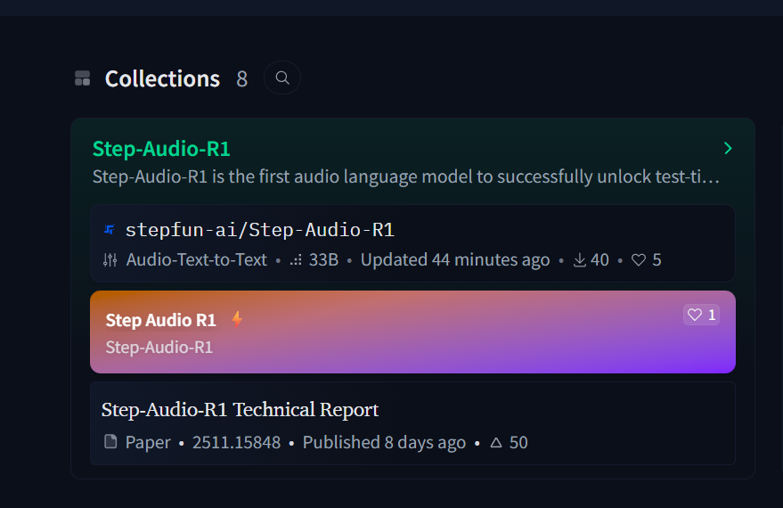Click the Audio-Text-to-Text label
Image resolution: width=783 pixels, height=508 pixels.
pos(197,260)
